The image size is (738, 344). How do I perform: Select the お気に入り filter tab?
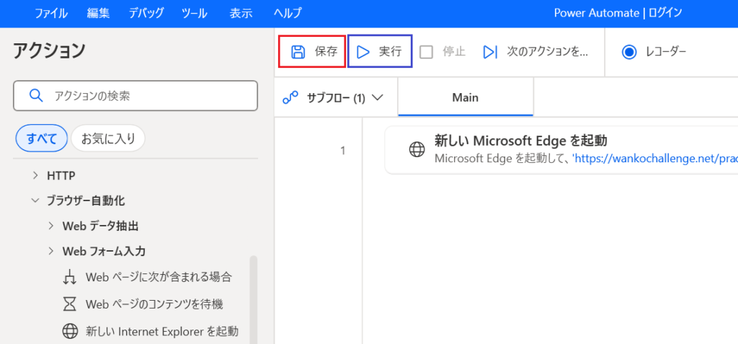108,138
